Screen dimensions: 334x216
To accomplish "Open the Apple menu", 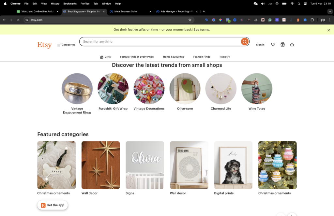I will click(5, 4).
